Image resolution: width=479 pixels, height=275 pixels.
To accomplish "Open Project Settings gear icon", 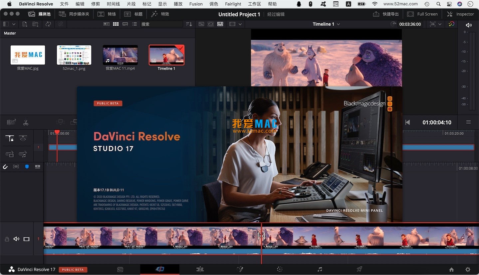I will [x=468, y=270].
